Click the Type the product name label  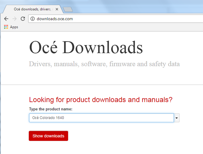51,109
